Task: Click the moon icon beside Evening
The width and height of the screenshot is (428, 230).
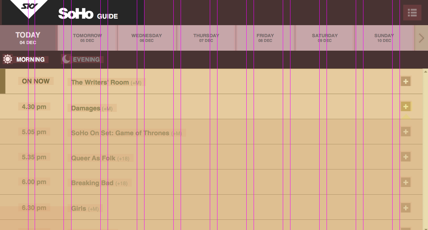Action: [x=66, y=59]
